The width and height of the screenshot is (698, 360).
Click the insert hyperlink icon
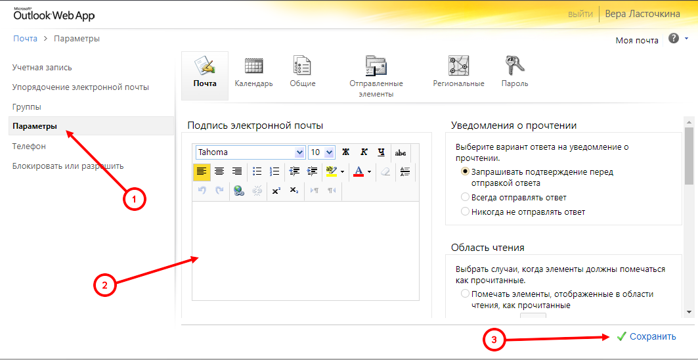[x=239, y=191]
